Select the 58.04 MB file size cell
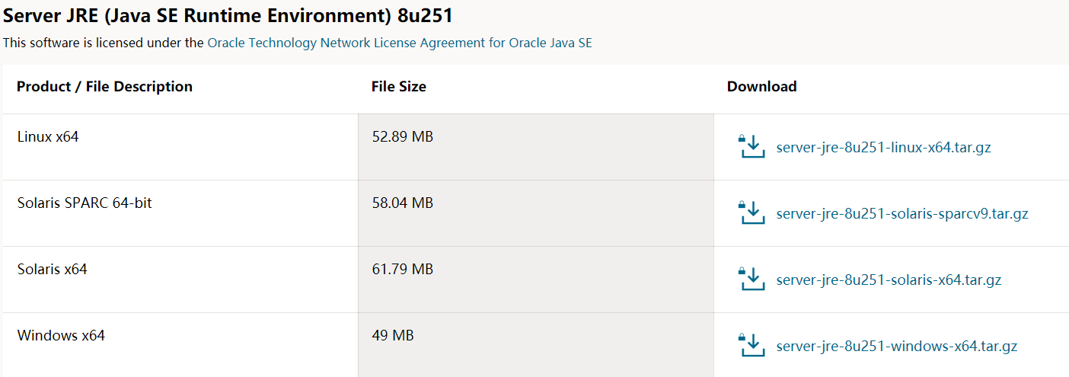This screenshot has height=377, width=1069. tap(402, 203)
